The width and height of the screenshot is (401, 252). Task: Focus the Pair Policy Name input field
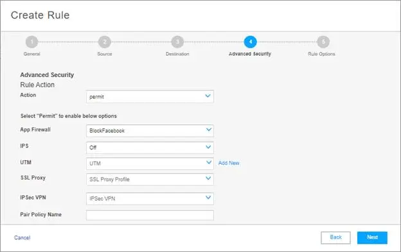tap(150, 215)
